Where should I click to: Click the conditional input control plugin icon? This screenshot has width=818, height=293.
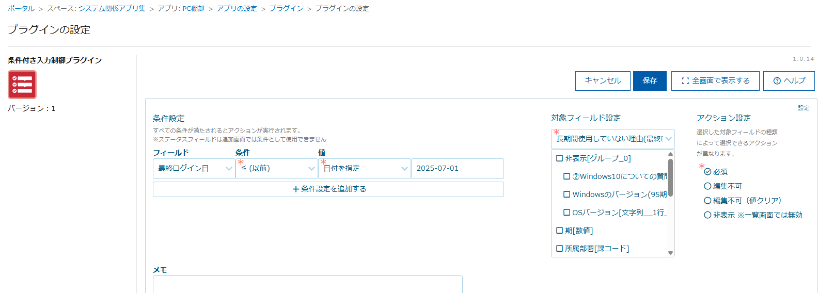[x=22, y=85]
